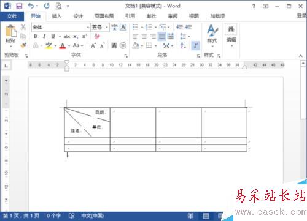Undo the last action
Image resolution: width=307 pixels, height=221 pixels.
(31, 6)
